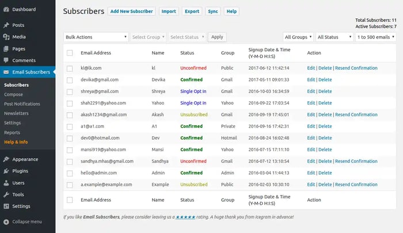This screenshot has width=403, height=233.
Task: Open Appearance via its paintbrush icon
Action: tap(6, 159)
